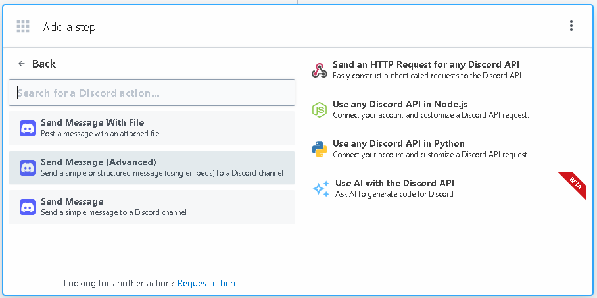Click the AI sparkles icon
The image size is (597, 298).
[x=321, y=189]
